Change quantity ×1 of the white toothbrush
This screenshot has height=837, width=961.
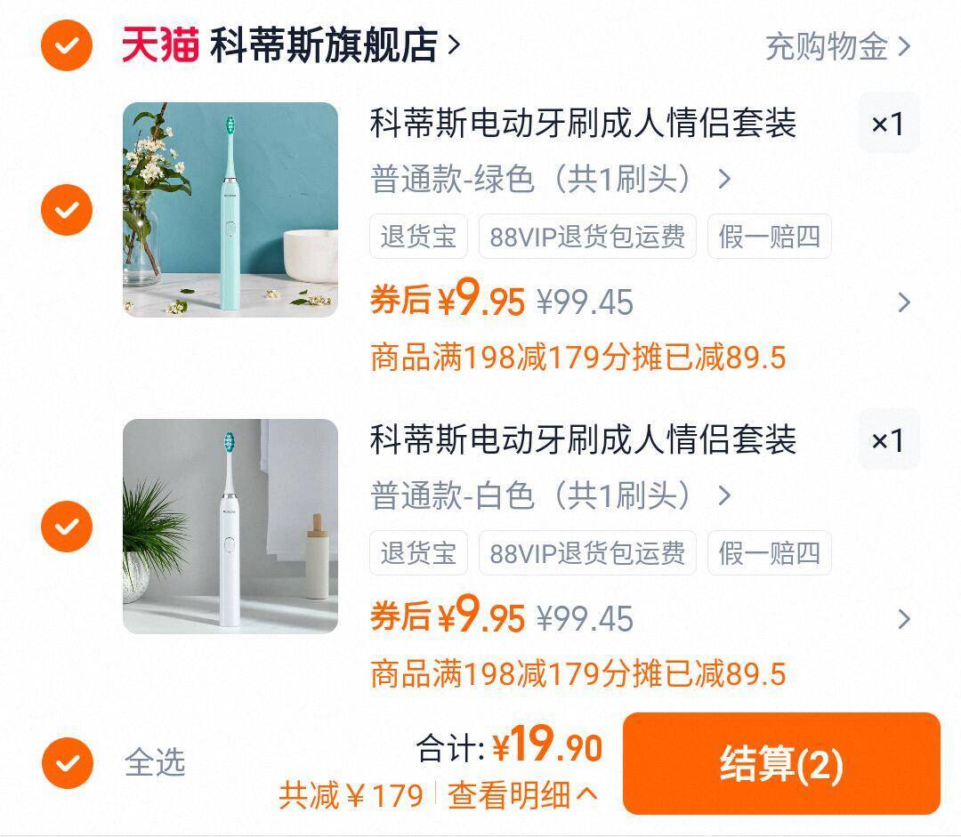pyautogui.click(x=889, y=439)
